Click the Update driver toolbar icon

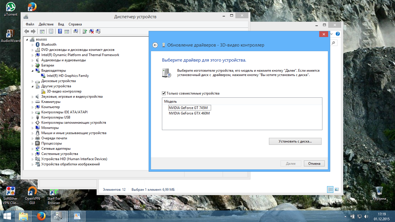tap(85, 31)
